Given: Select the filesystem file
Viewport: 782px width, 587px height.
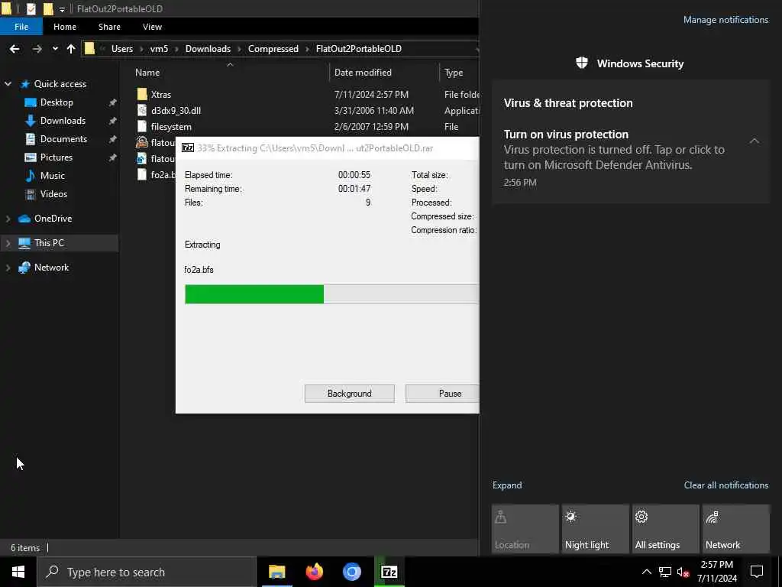Looking at the screenshot, I should tap(171, 127).
